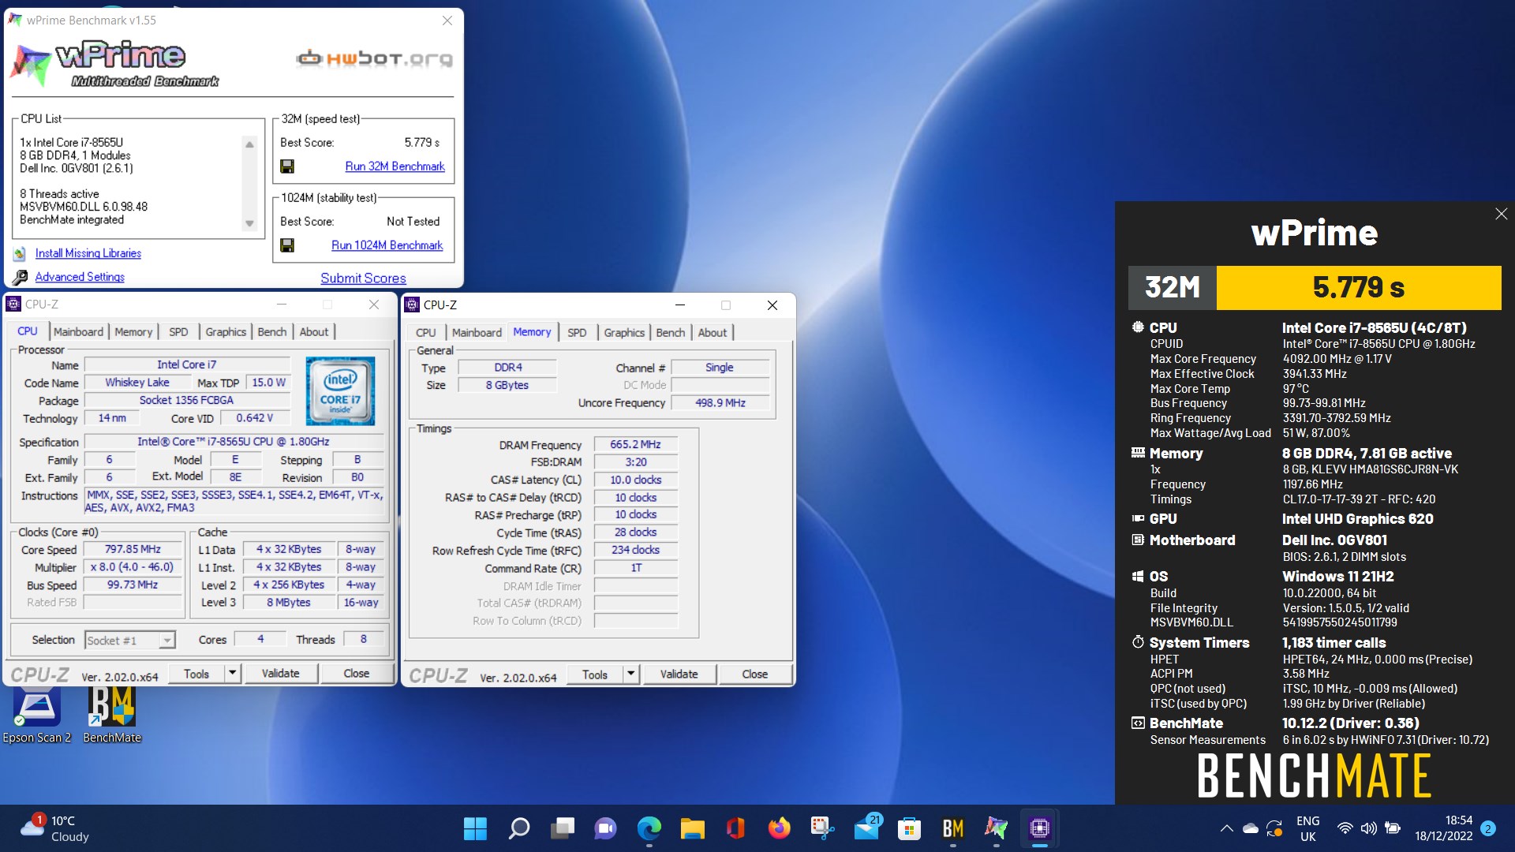Open Bench tab in right CPU-Z window
This screenshot has height=852, width=1515.
pos(671,333)
